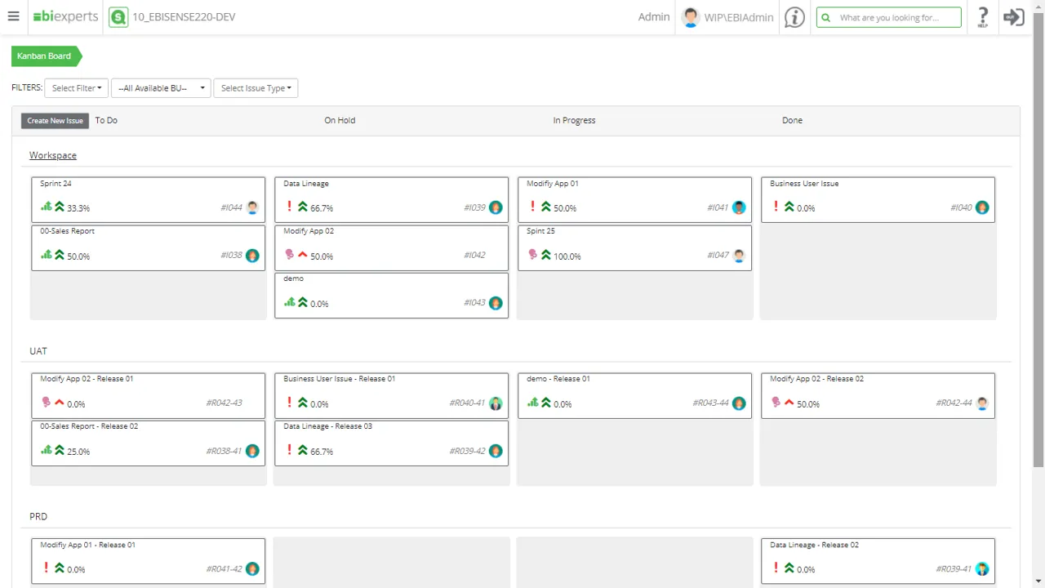Click the pink bug icon on Spint 25 card
Viewport: 1045px width, 588px height.
(x=532, y=255)
